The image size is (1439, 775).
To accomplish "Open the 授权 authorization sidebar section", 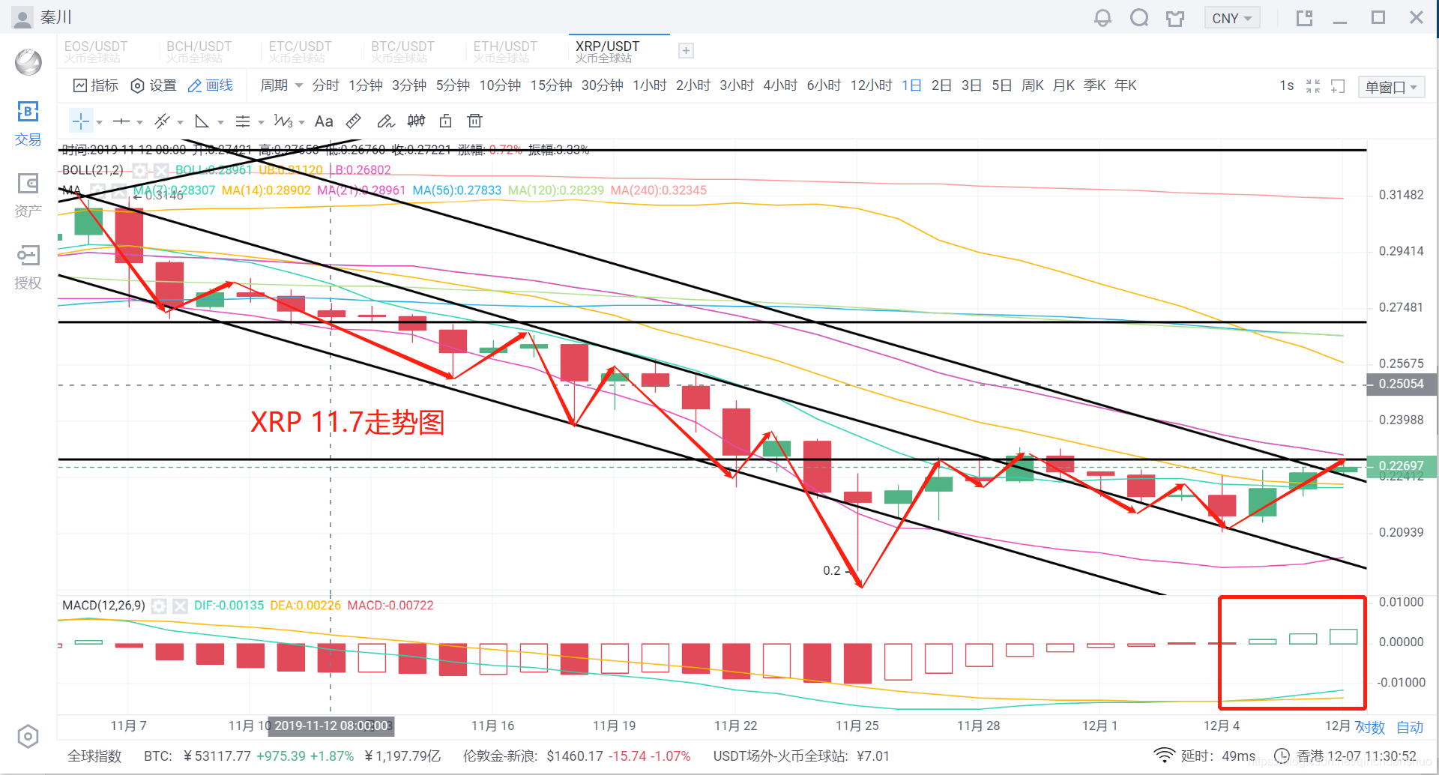I will 28,268.
